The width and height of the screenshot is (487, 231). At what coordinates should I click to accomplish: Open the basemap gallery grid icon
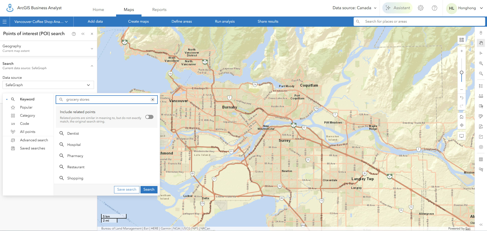point(462,40)
